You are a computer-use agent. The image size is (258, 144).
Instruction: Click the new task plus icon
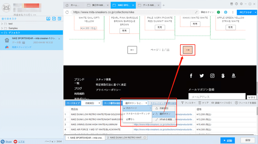(54, 19)
